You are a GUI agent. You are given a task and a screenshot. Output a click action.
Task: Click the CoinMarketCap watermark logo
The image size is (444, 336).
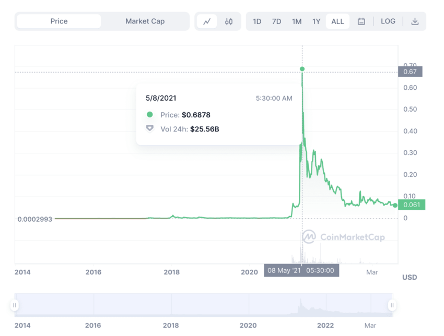[344, 237]
